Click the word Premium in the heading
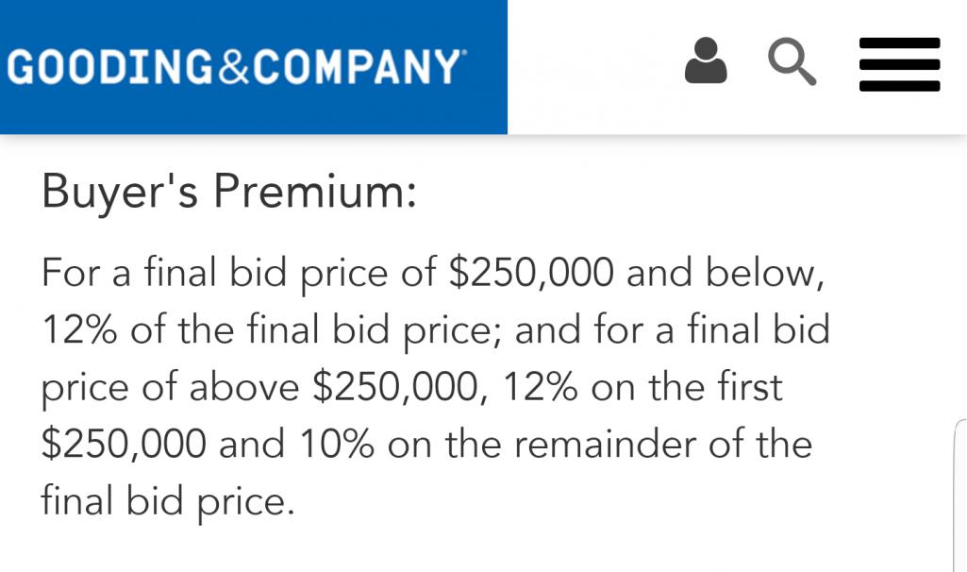The image size is (967, 572). [314, 193]
